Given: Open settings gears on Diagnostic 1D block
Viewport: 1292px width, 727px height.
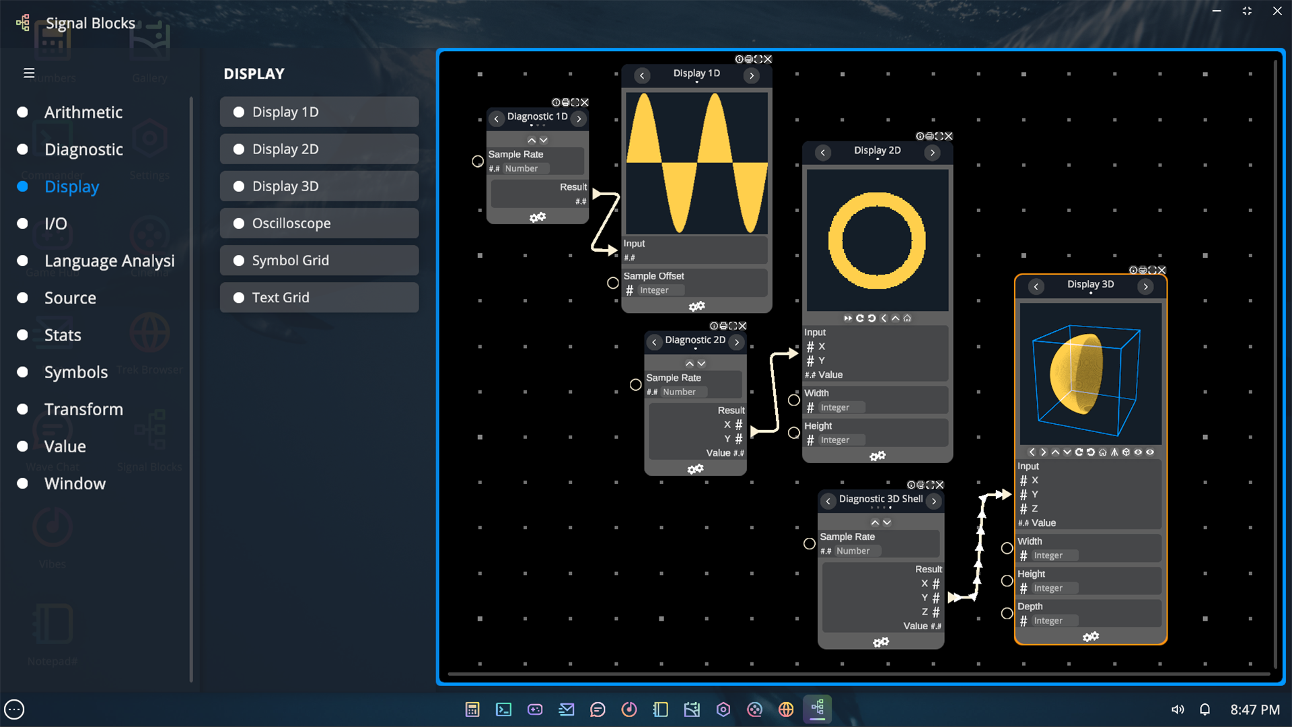Looking at the screenshot, I should pyautogui.click(x=537, y=217).
